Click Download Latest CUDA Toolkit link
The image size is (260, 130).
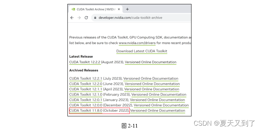pos(142,51)
